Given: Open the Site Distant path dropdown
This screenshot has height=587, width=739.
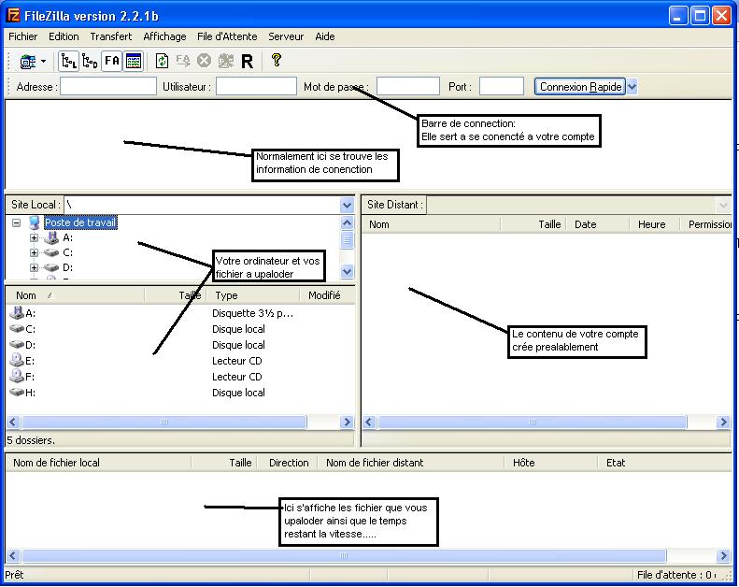Looking at the screenshot, I should (723, 205).
